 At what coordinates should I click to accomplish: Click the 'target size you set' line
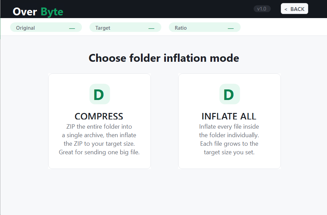click(x=229, y=152)
